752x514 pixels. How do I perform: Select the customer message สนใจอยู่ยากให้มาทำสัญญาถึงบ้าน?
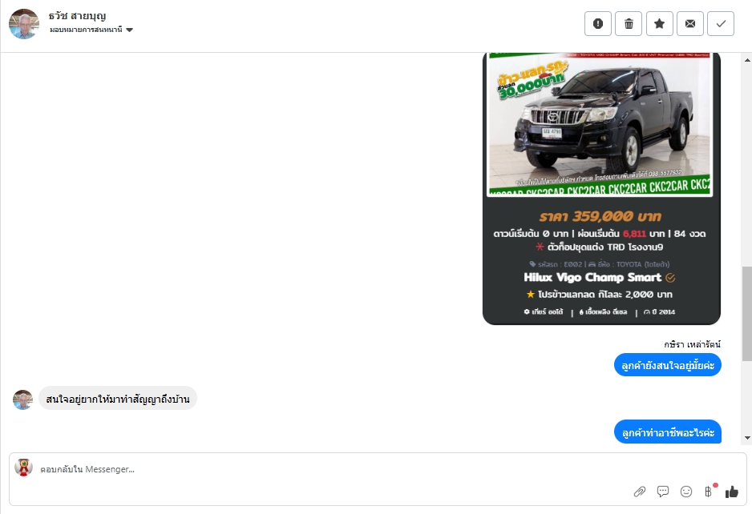click(118, 399)
